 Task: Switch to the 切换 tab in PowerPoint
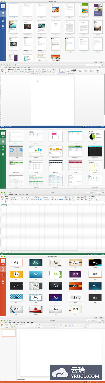coord(14,322)
